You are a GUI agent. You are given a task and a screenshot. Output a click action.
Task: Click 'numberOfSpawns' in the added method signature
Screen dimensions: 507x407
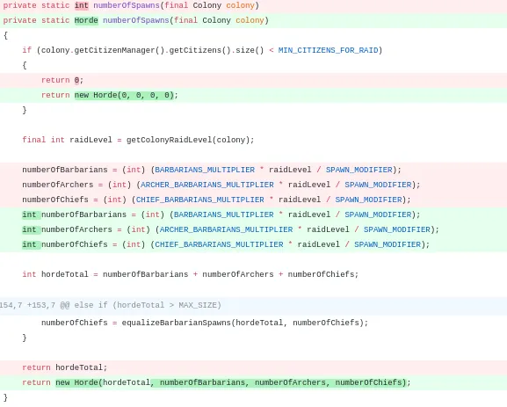click(136, 20)
